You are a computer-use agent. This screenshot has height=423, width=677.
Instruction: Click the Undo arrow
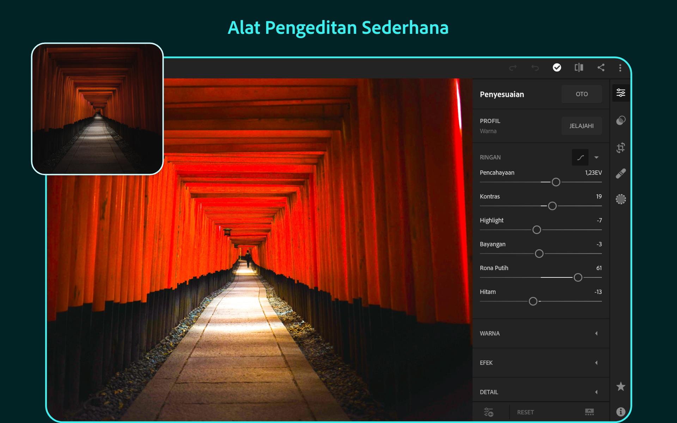coord(535,68)
